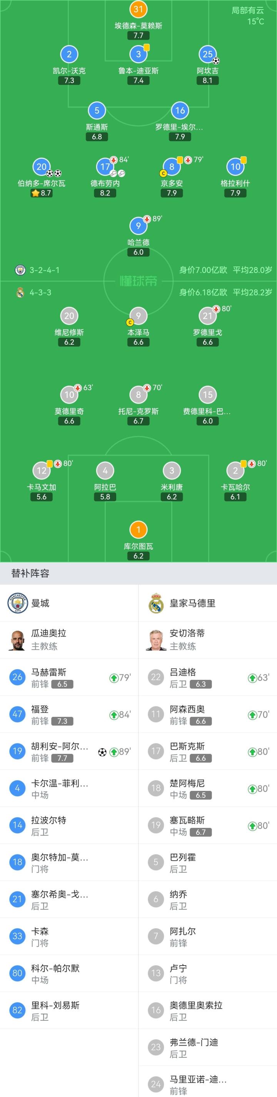Tap De Bruyne's number 17 icon
Screen dimensions: 277x1097
(105, 167)
